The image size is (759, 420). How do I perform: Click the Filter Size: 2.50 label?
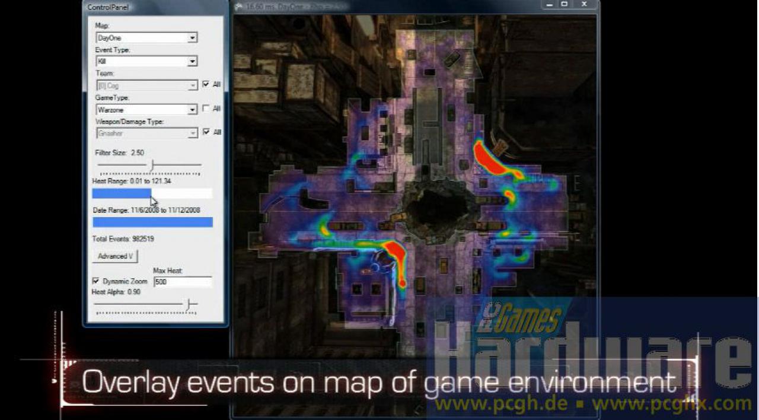[x=119, y=152]
